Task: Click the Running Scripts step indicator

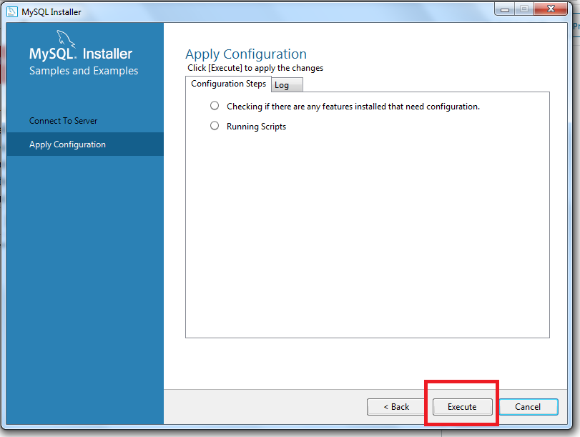Action: point(215,126)
